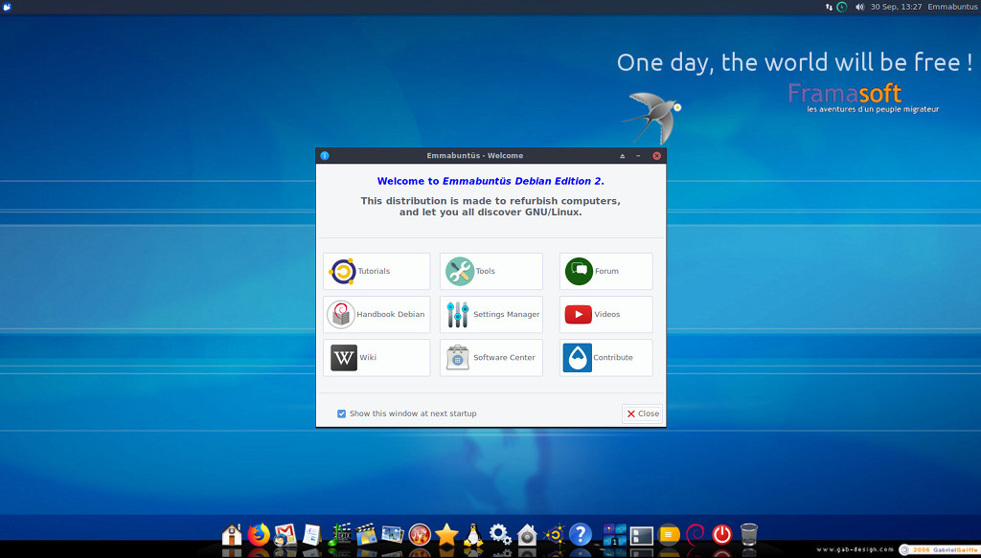981x558 pixels.
Task: Open the music clapperboard icon with green note
Action: pos(339,535)
